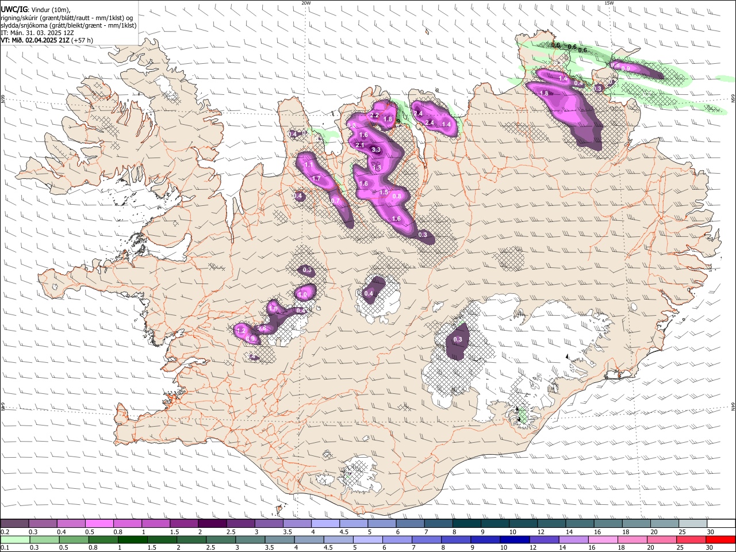The width and height of the screenshot is (736, 552).
Task: Click the 'rigning/skúrir' legend description line
Action: [x=67, y=18]
